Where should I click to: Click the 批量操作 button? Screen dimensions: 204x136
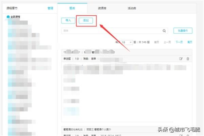point(183,31)
